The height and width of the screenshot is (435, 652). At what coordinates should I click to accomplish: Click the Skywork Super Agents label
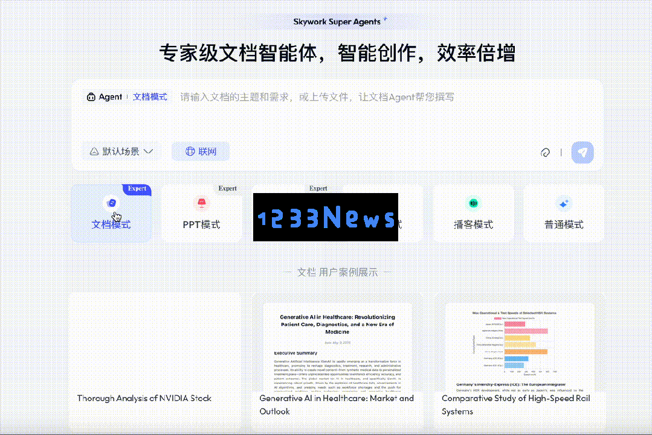point(337,22)
